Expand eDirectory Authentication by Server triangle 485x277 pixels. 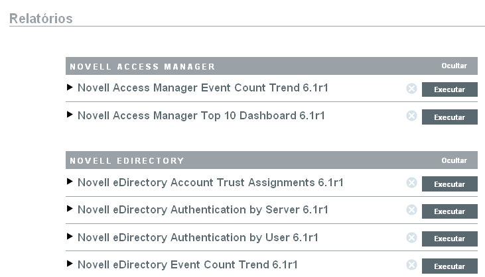(x=70, y=209)
